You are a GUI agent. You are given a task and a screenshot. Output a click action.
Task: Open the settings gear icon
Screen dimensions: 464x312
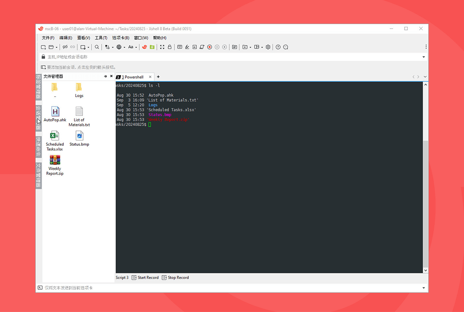[x=268, y=47]
